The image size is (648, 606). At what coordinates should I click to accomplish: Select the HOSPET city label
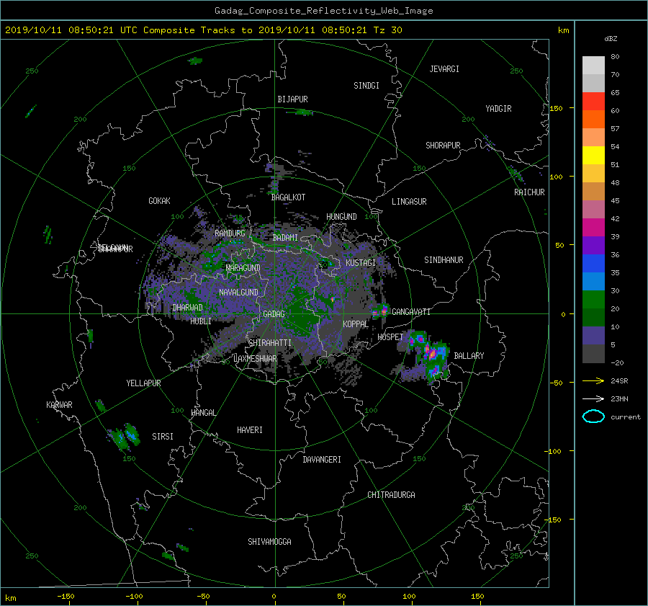pyautogui.click(x=390, y=337)
